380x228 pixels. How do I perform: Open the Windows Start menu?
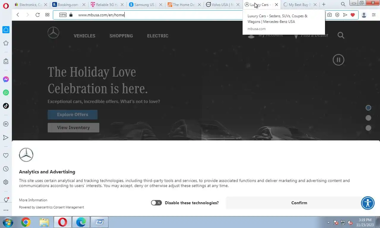click(x=8, y=222)
